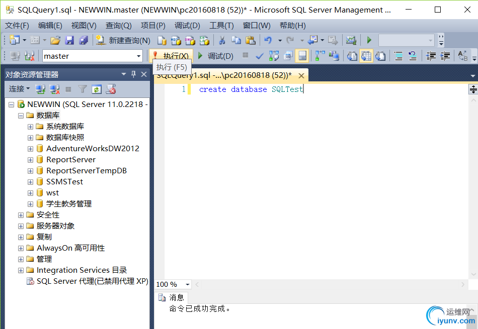Viewport: 478px width, 329px height.
Task: Click the 执行(X) execute button
Action: [171, 56]
